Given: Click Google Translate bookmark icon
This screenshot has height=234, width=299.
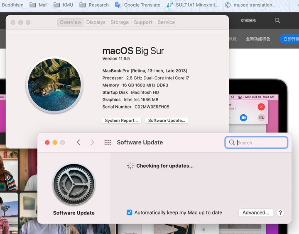Looking at the screenshot, I should [118, 5].
